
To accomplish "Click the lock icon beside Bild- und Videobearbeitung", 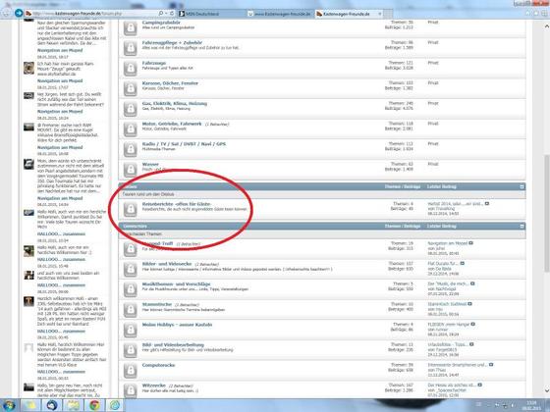I will click(x=131, y=350).
